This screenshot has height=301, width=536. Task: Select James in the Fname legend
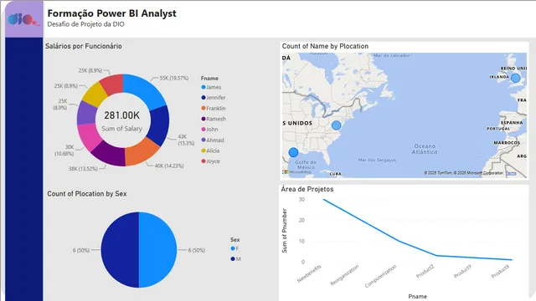point(211,87)
